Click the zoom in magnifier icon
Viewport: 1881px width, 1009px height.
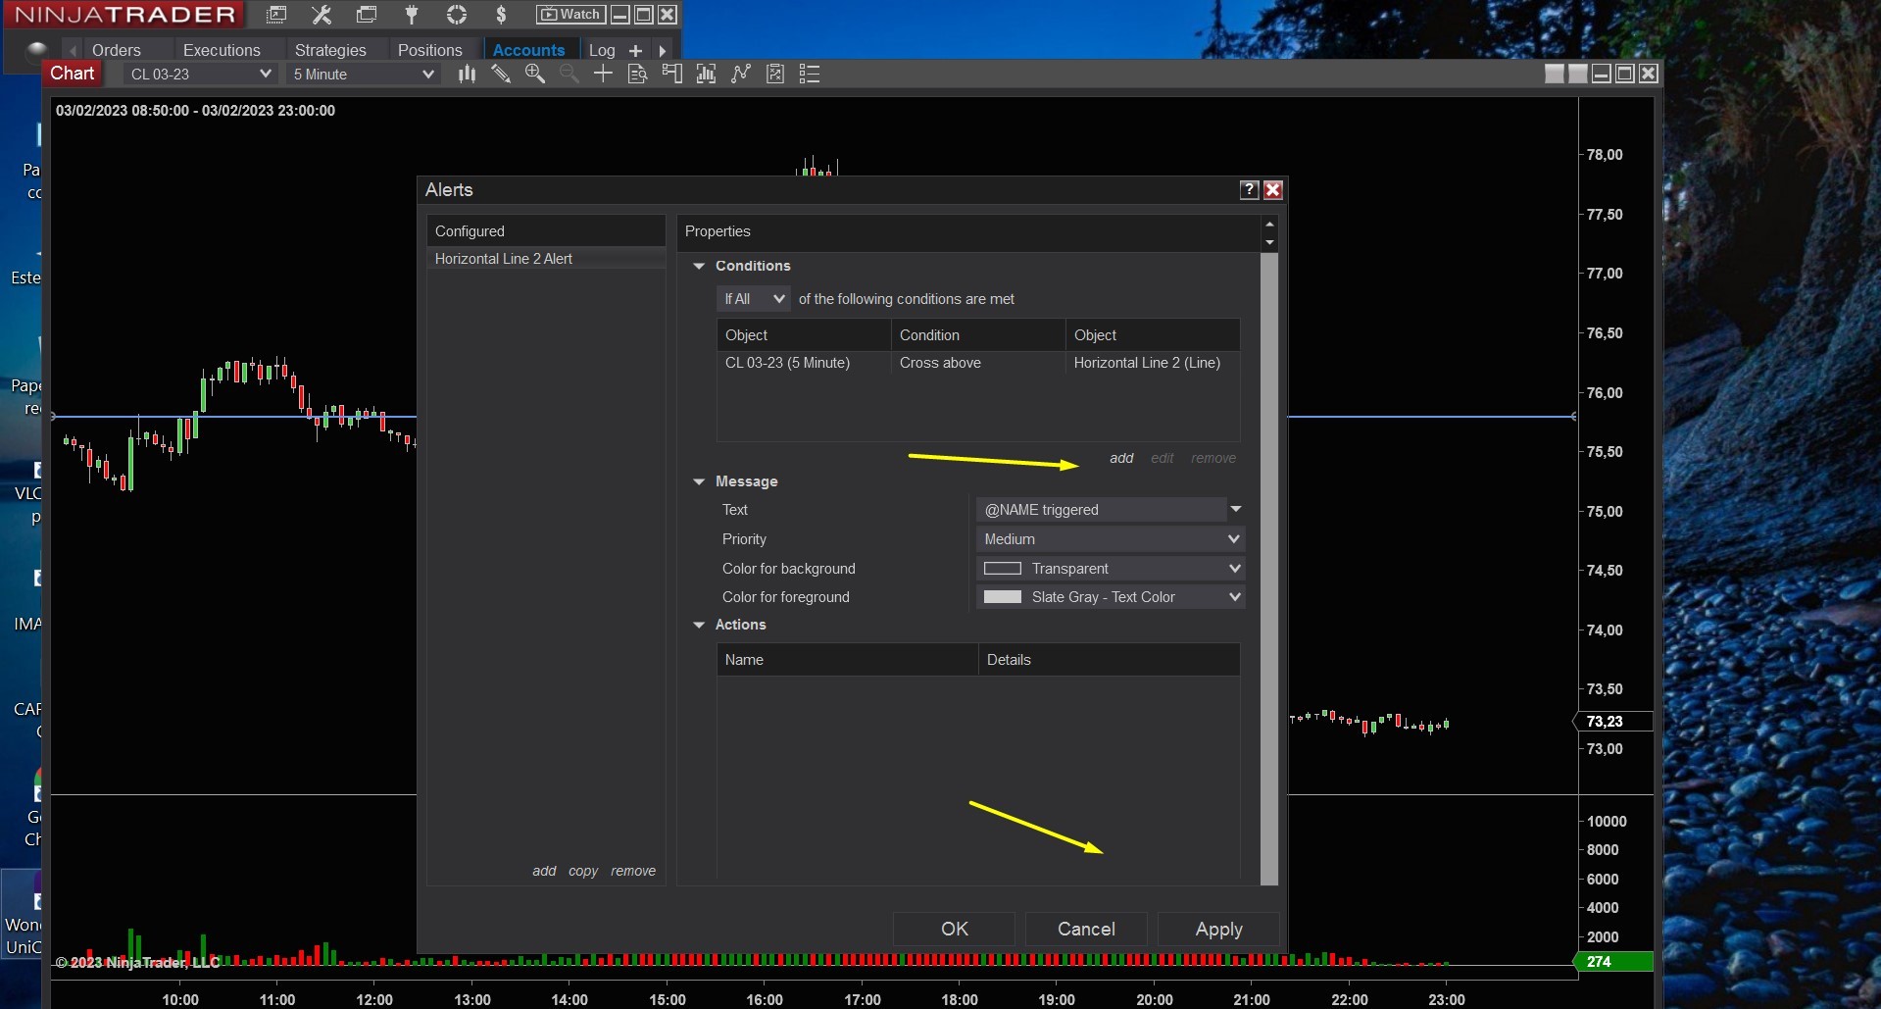pos(534,74)
